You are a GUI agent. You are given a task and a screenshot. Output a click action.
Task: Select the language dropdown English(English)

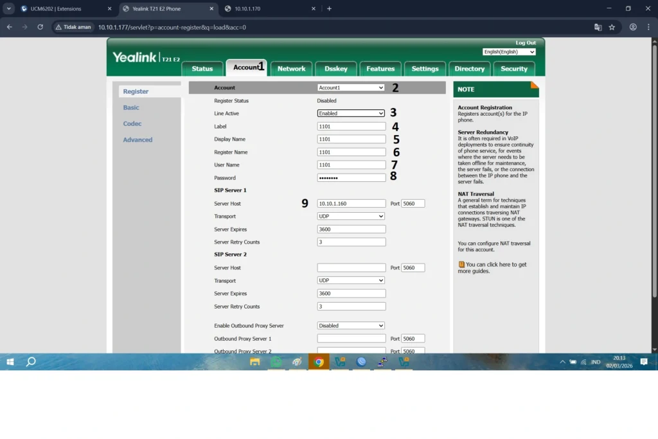[509, 51]
